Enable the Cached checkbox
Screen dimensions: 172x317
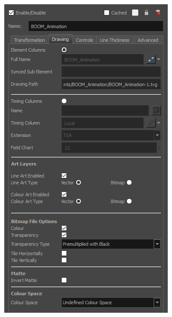point(107,13)
